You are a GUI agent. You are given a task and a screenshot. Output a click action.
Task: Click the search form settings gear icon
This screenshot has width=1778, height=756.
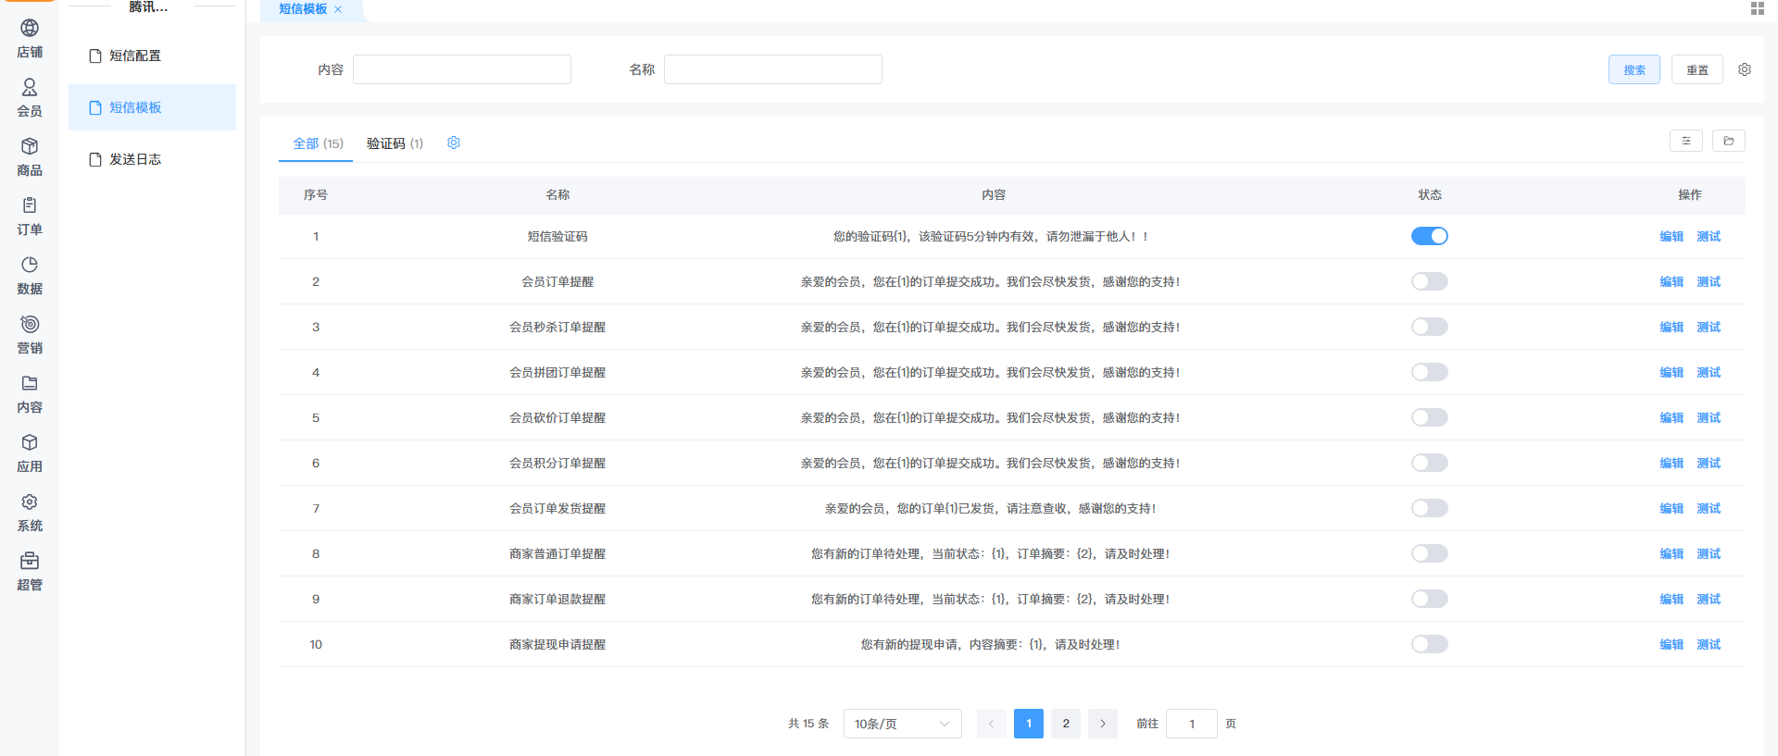[x=1745, y=69]
